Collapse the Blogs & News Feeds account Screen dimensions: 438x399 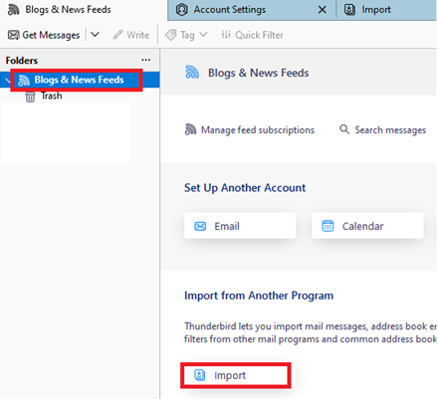click(x=8, y=80)
